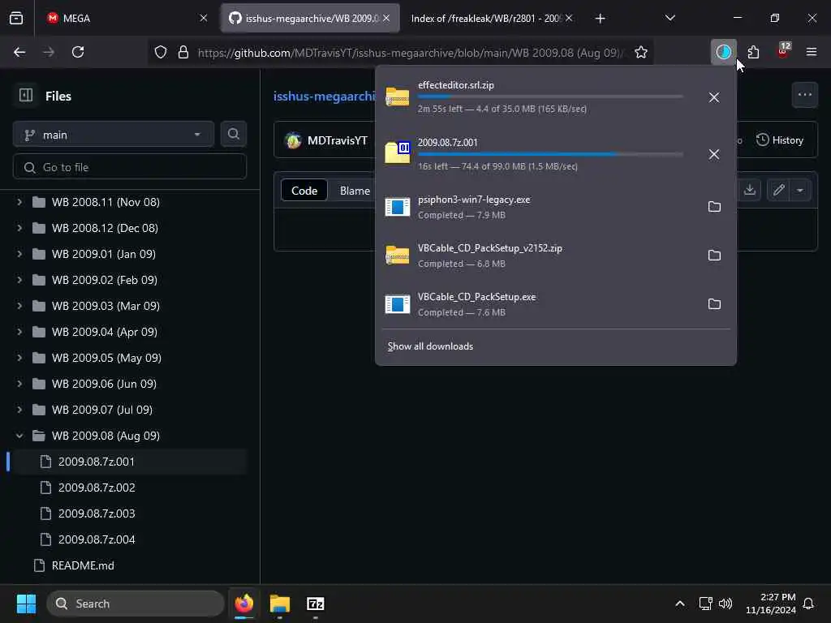Expand WB 2009.04 (Apr 09) folder
The width and height of the screenshot is (831, 623).
tap(19, 332)
